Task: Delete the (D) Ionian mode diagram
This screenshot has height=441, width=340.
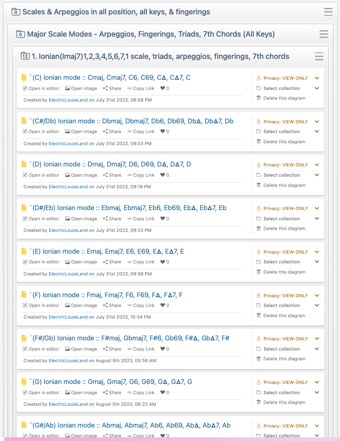Action: 281,185
